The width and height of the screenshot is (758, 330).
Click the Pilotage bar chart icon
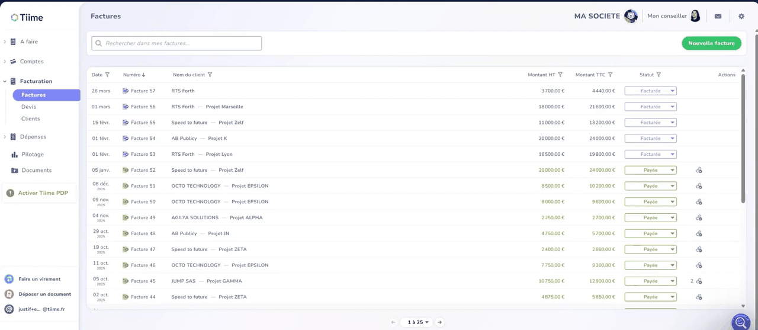[14, 154]
